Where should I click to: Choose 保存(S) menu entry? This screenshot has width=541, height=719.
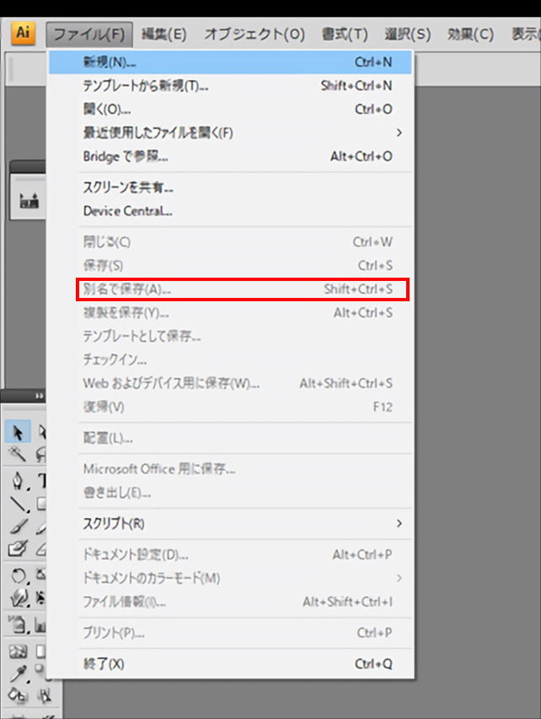coord(230,266)
